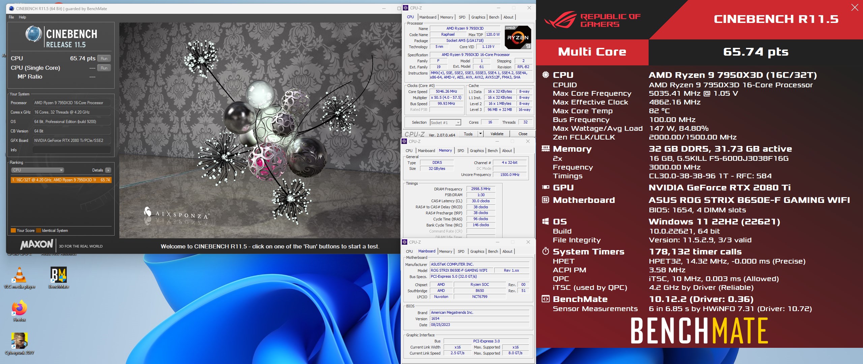
Task: Click the Current Link Speed 2.5 GT/s value
Action: tap(457, 353)
